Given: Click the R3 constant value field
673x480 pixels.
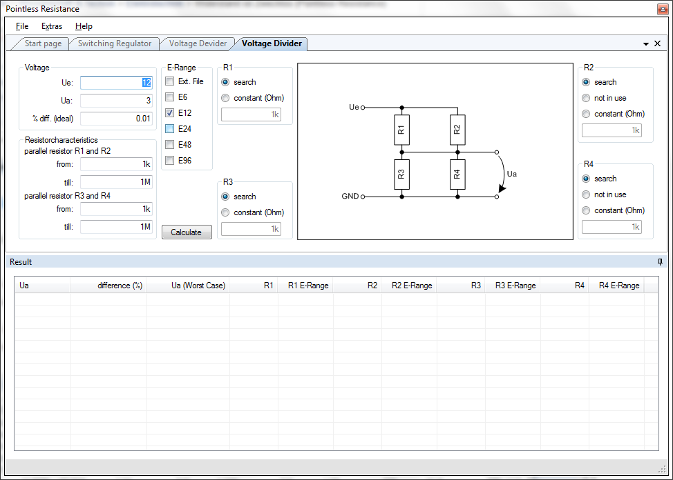Looking at the screenshot, I should click(x=251, y=229).
